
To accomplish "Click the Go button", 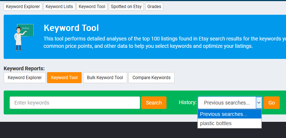I will (x=271, y=103).
